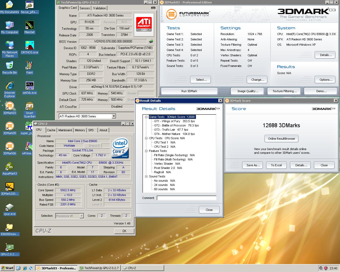Click the system tray clock
This screenshot has width=340, height=272.
(334, 268)
